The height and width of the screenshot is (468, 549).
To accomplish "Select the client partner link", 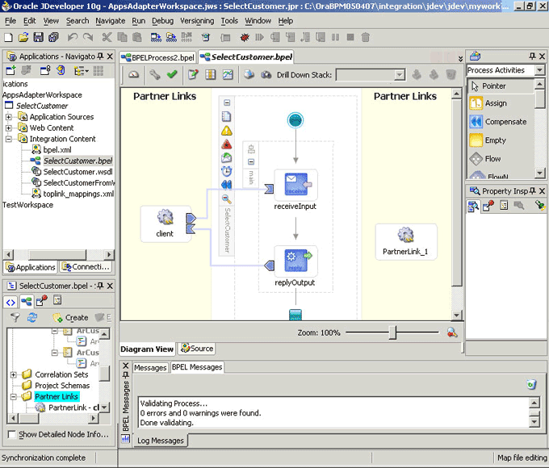I will pyautogui.click(x=165, y=224).
